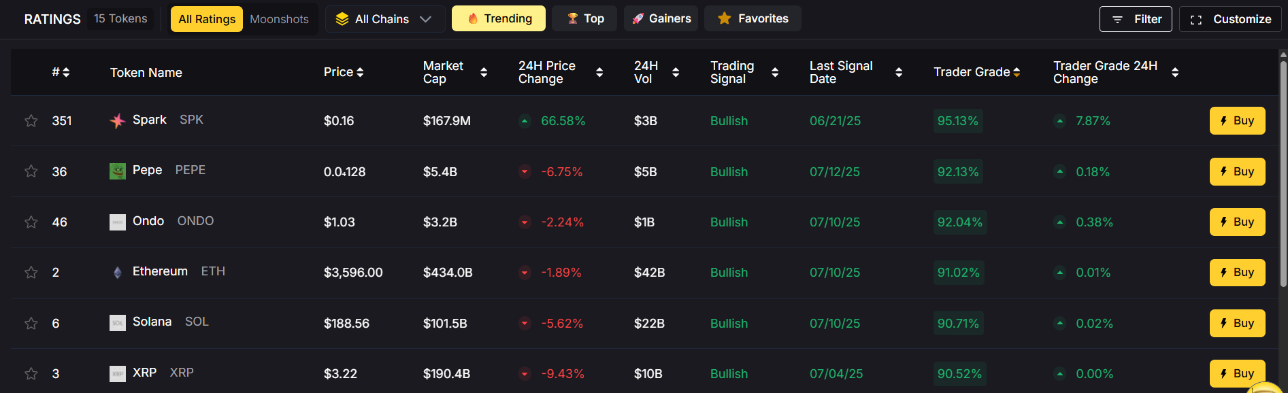Buy the Solana token
The image size is (1288, 393).
coord(1237,323)
